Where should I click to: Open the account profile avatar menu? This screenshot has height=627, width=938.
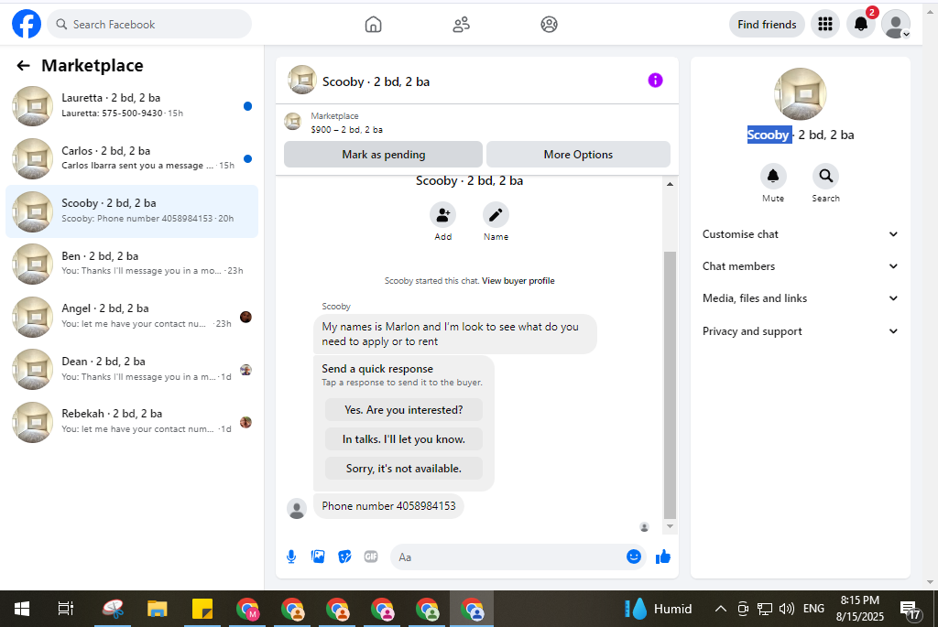coord(896,24)
